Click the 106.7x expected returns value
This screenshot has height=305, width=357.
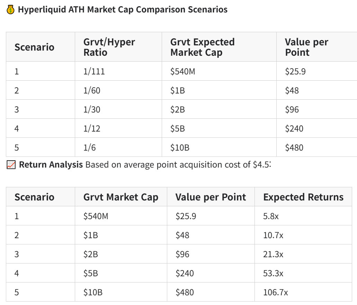coord(275,293)
